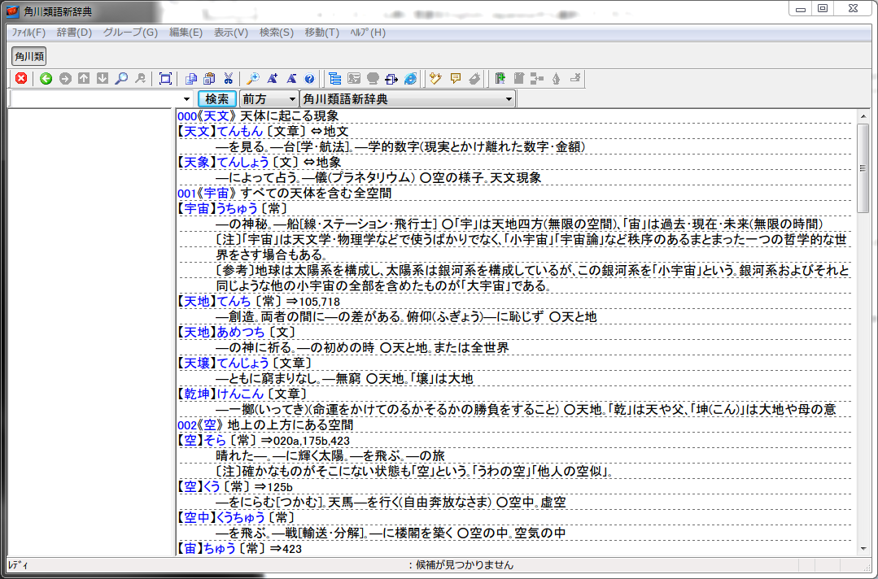This screenshot has height=579, width=878.
Task: Click the magic wand icon
Action: click(x=435, y=78)
